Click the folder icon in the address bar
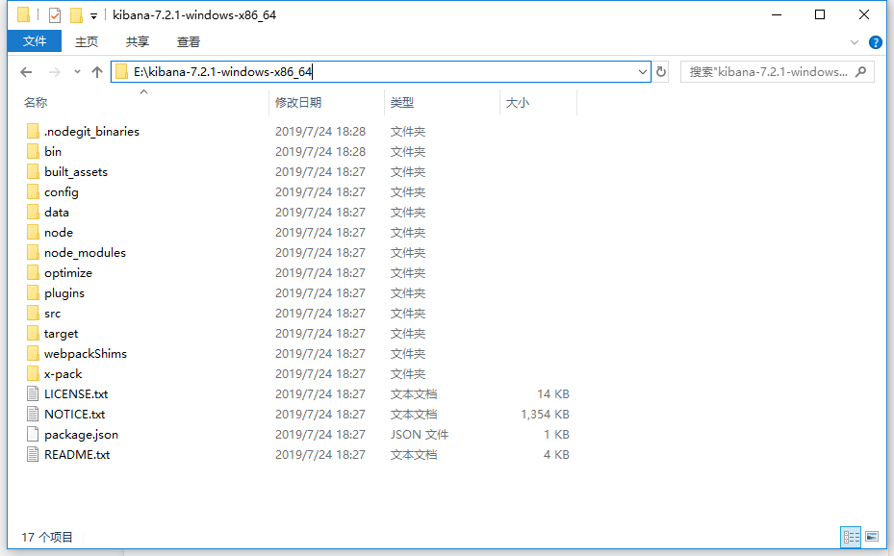 pos(121,72)
